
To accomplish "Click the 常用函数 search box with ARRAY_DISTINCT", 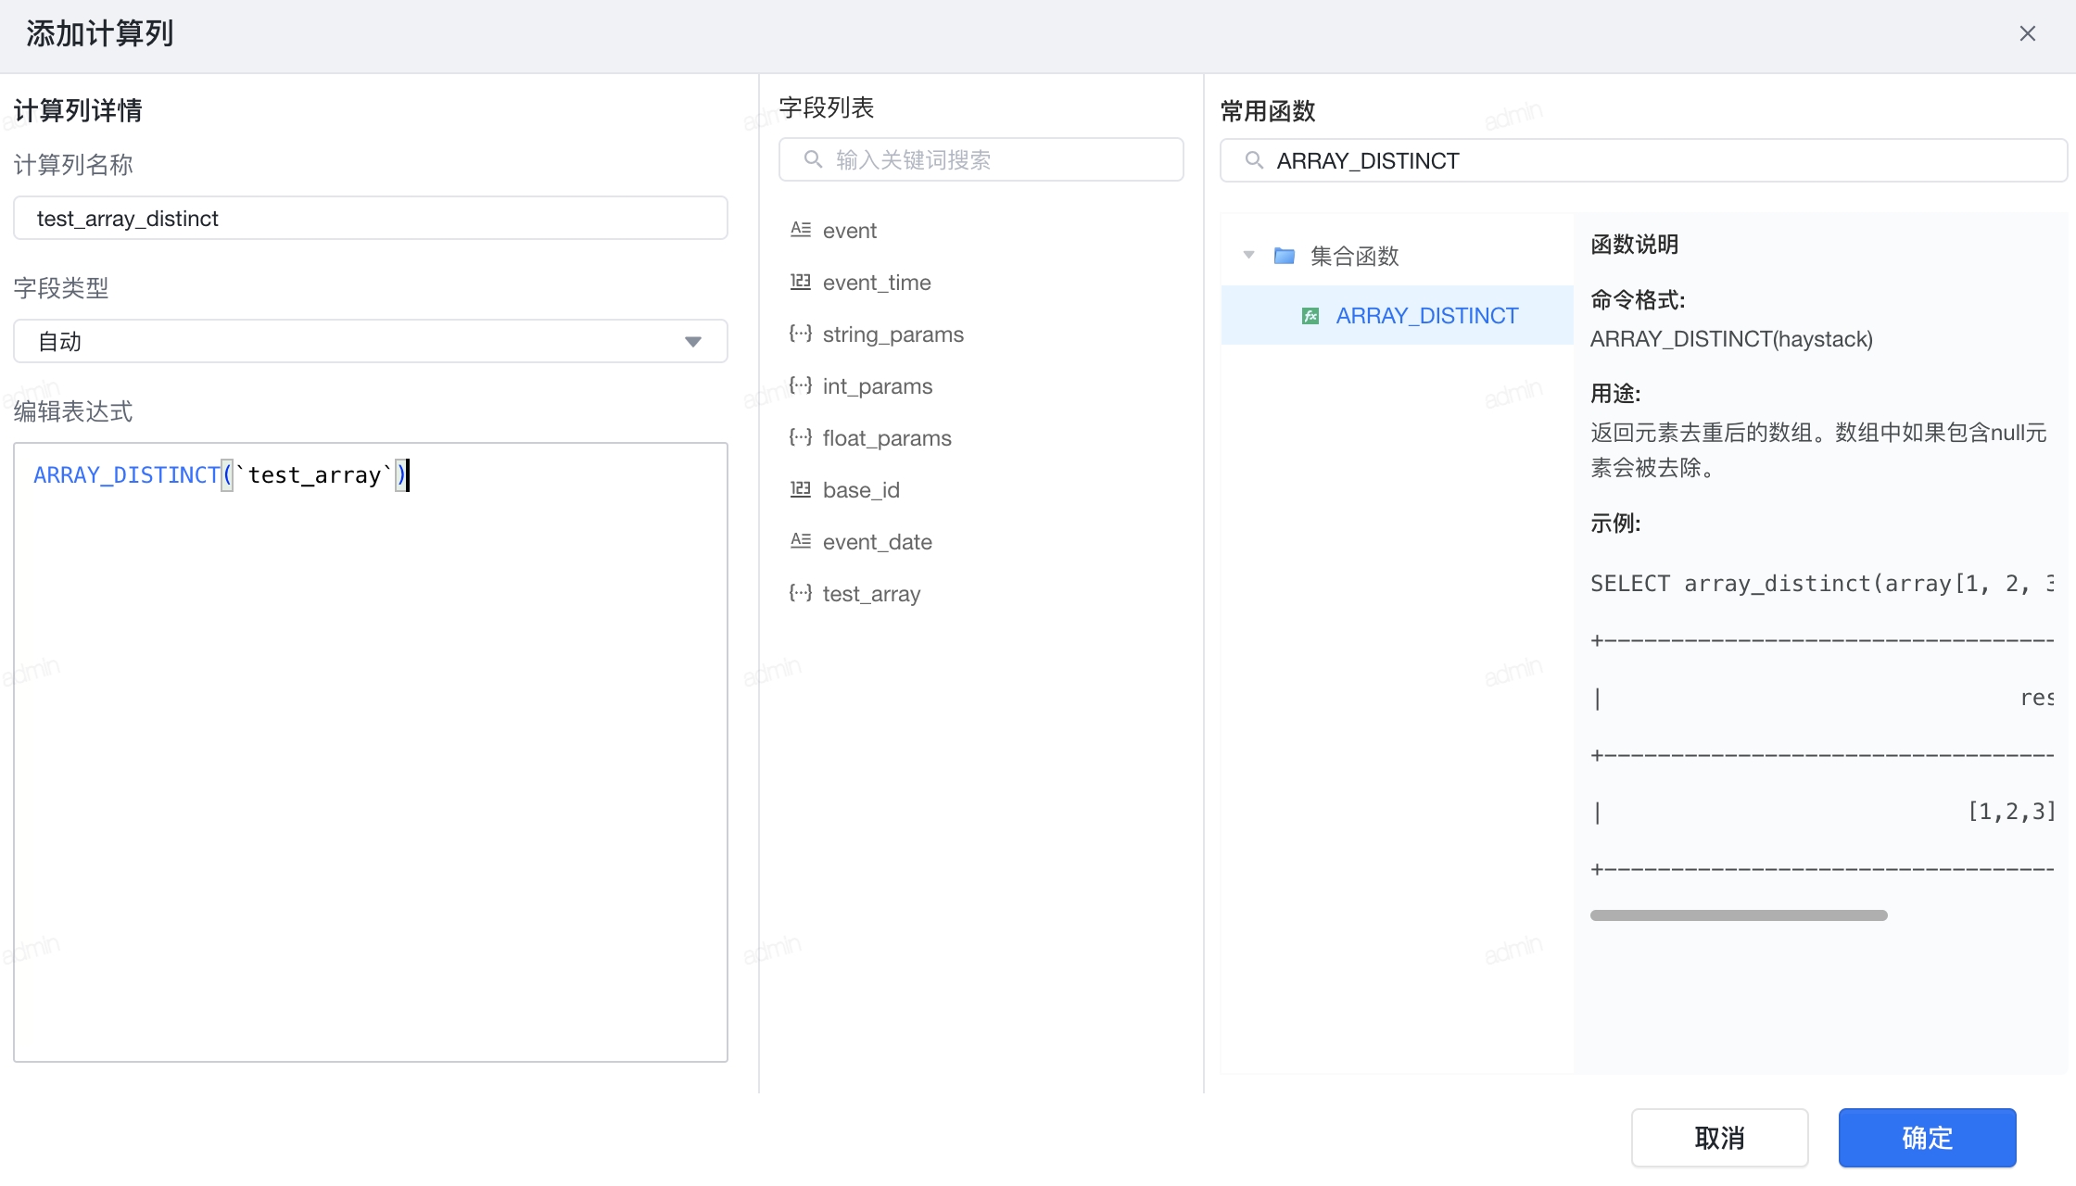I will 1643,160.
